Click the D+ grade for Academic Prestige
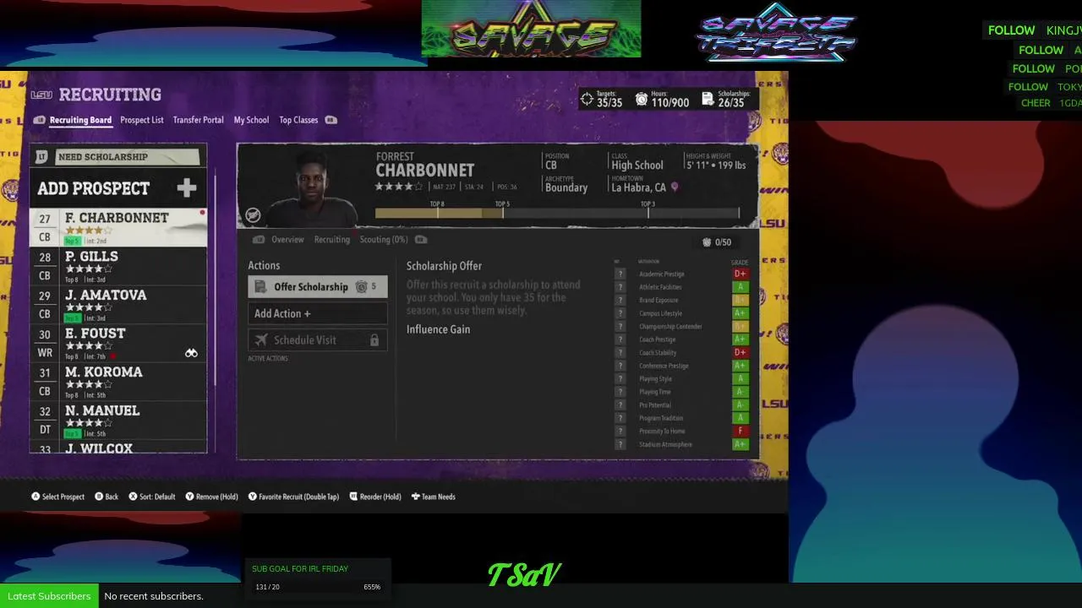The image size is (1082, 608). tap(740, 274)
